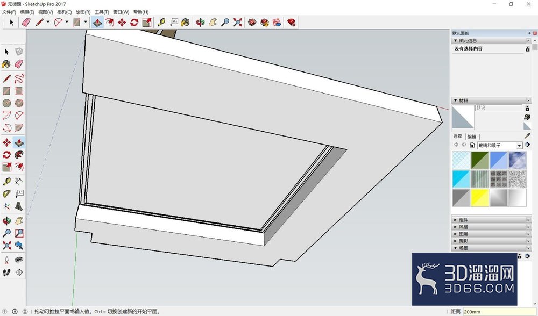The height and width of the screenshot is (316, 538).
Task: Switch to the 选择 tab in materials panel
Action: (x=457, y=137)
